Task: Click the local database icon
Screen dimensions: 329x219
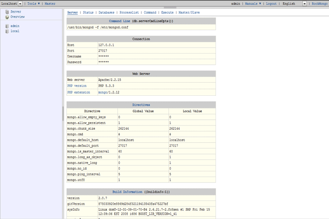Action: pos(7,31)
